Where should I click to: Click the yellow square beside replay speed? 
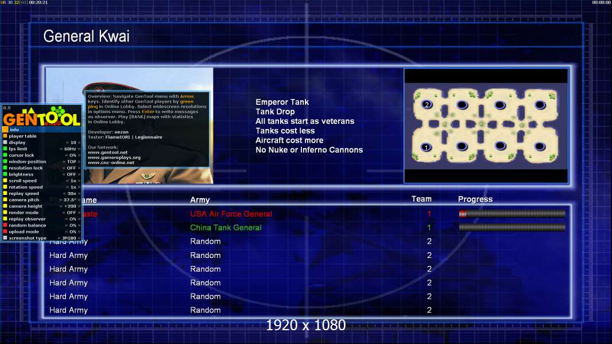tap(5, 193)
